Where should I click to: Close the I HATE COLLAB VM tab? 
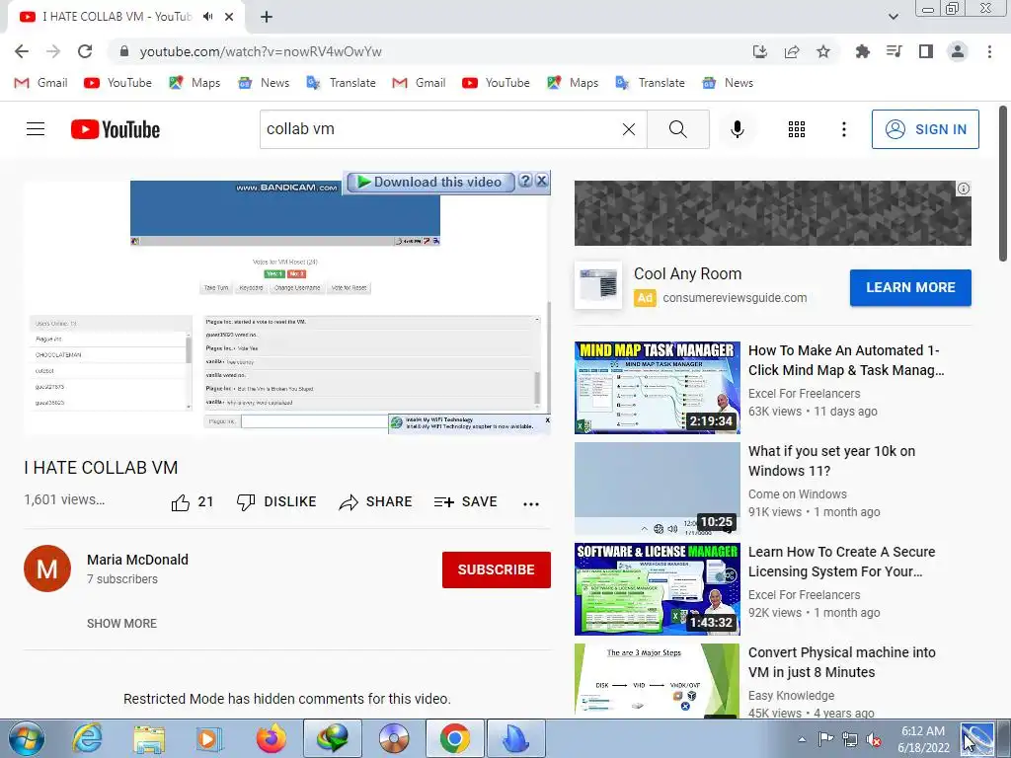[x=229, y=17]
